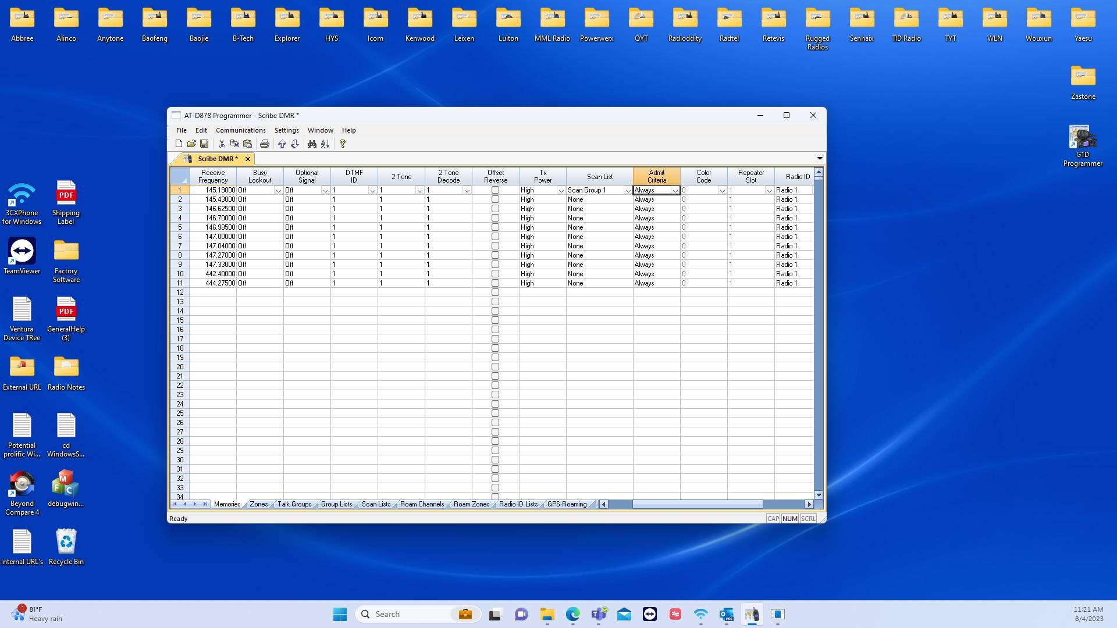This screenshot has width=1117, height=628.
Task: Open the Recycle Bin
Action: (x=66, y=547)
